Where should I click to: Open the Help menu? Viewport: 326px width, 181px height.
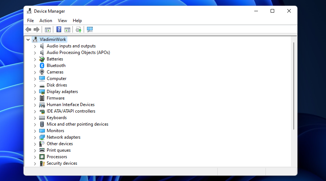77,21
